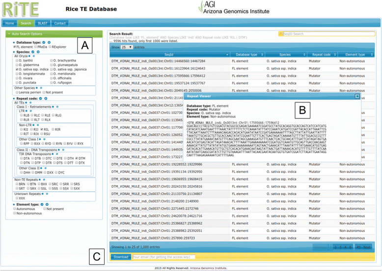Go to the Next results page
Image resolution: width=382 pixels, height=271 pixels.
[366, 247]
